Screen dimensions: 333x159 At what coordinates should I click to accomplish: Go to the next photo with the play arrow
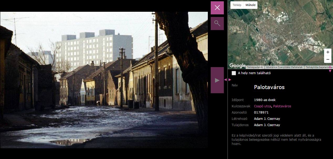(x=217, y=80)
